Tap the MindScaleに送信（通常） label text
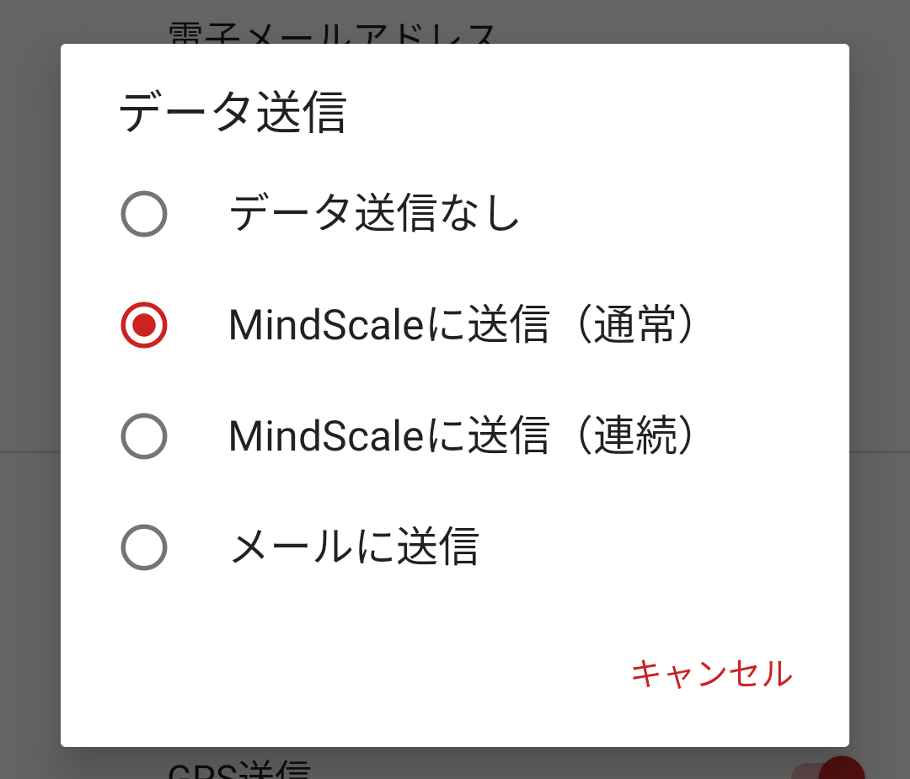 (x=462, y=325)
